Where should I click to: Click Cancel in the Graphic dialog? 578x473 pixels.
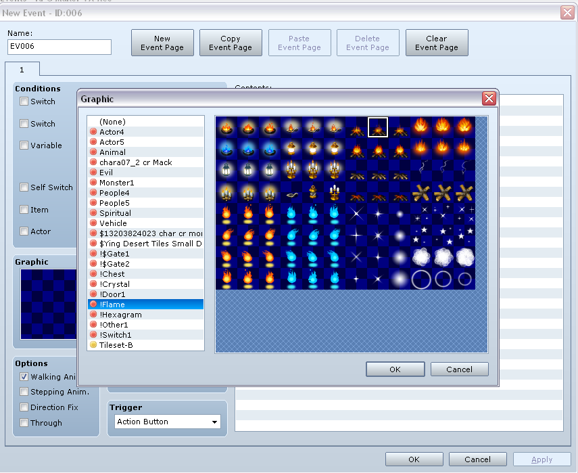pos(459,369)
